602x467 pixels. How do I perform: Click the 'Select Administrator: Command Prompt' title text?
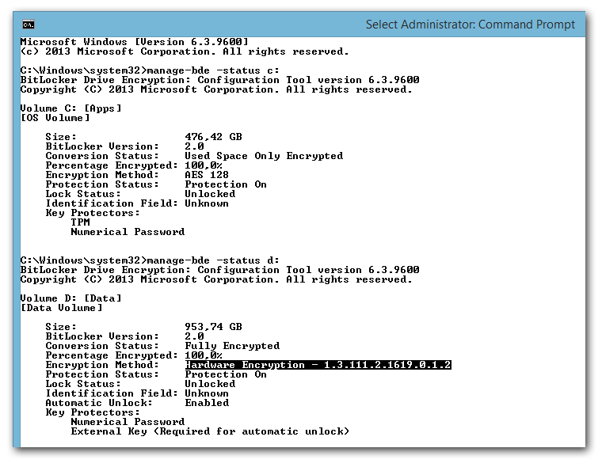click(470, 25)
